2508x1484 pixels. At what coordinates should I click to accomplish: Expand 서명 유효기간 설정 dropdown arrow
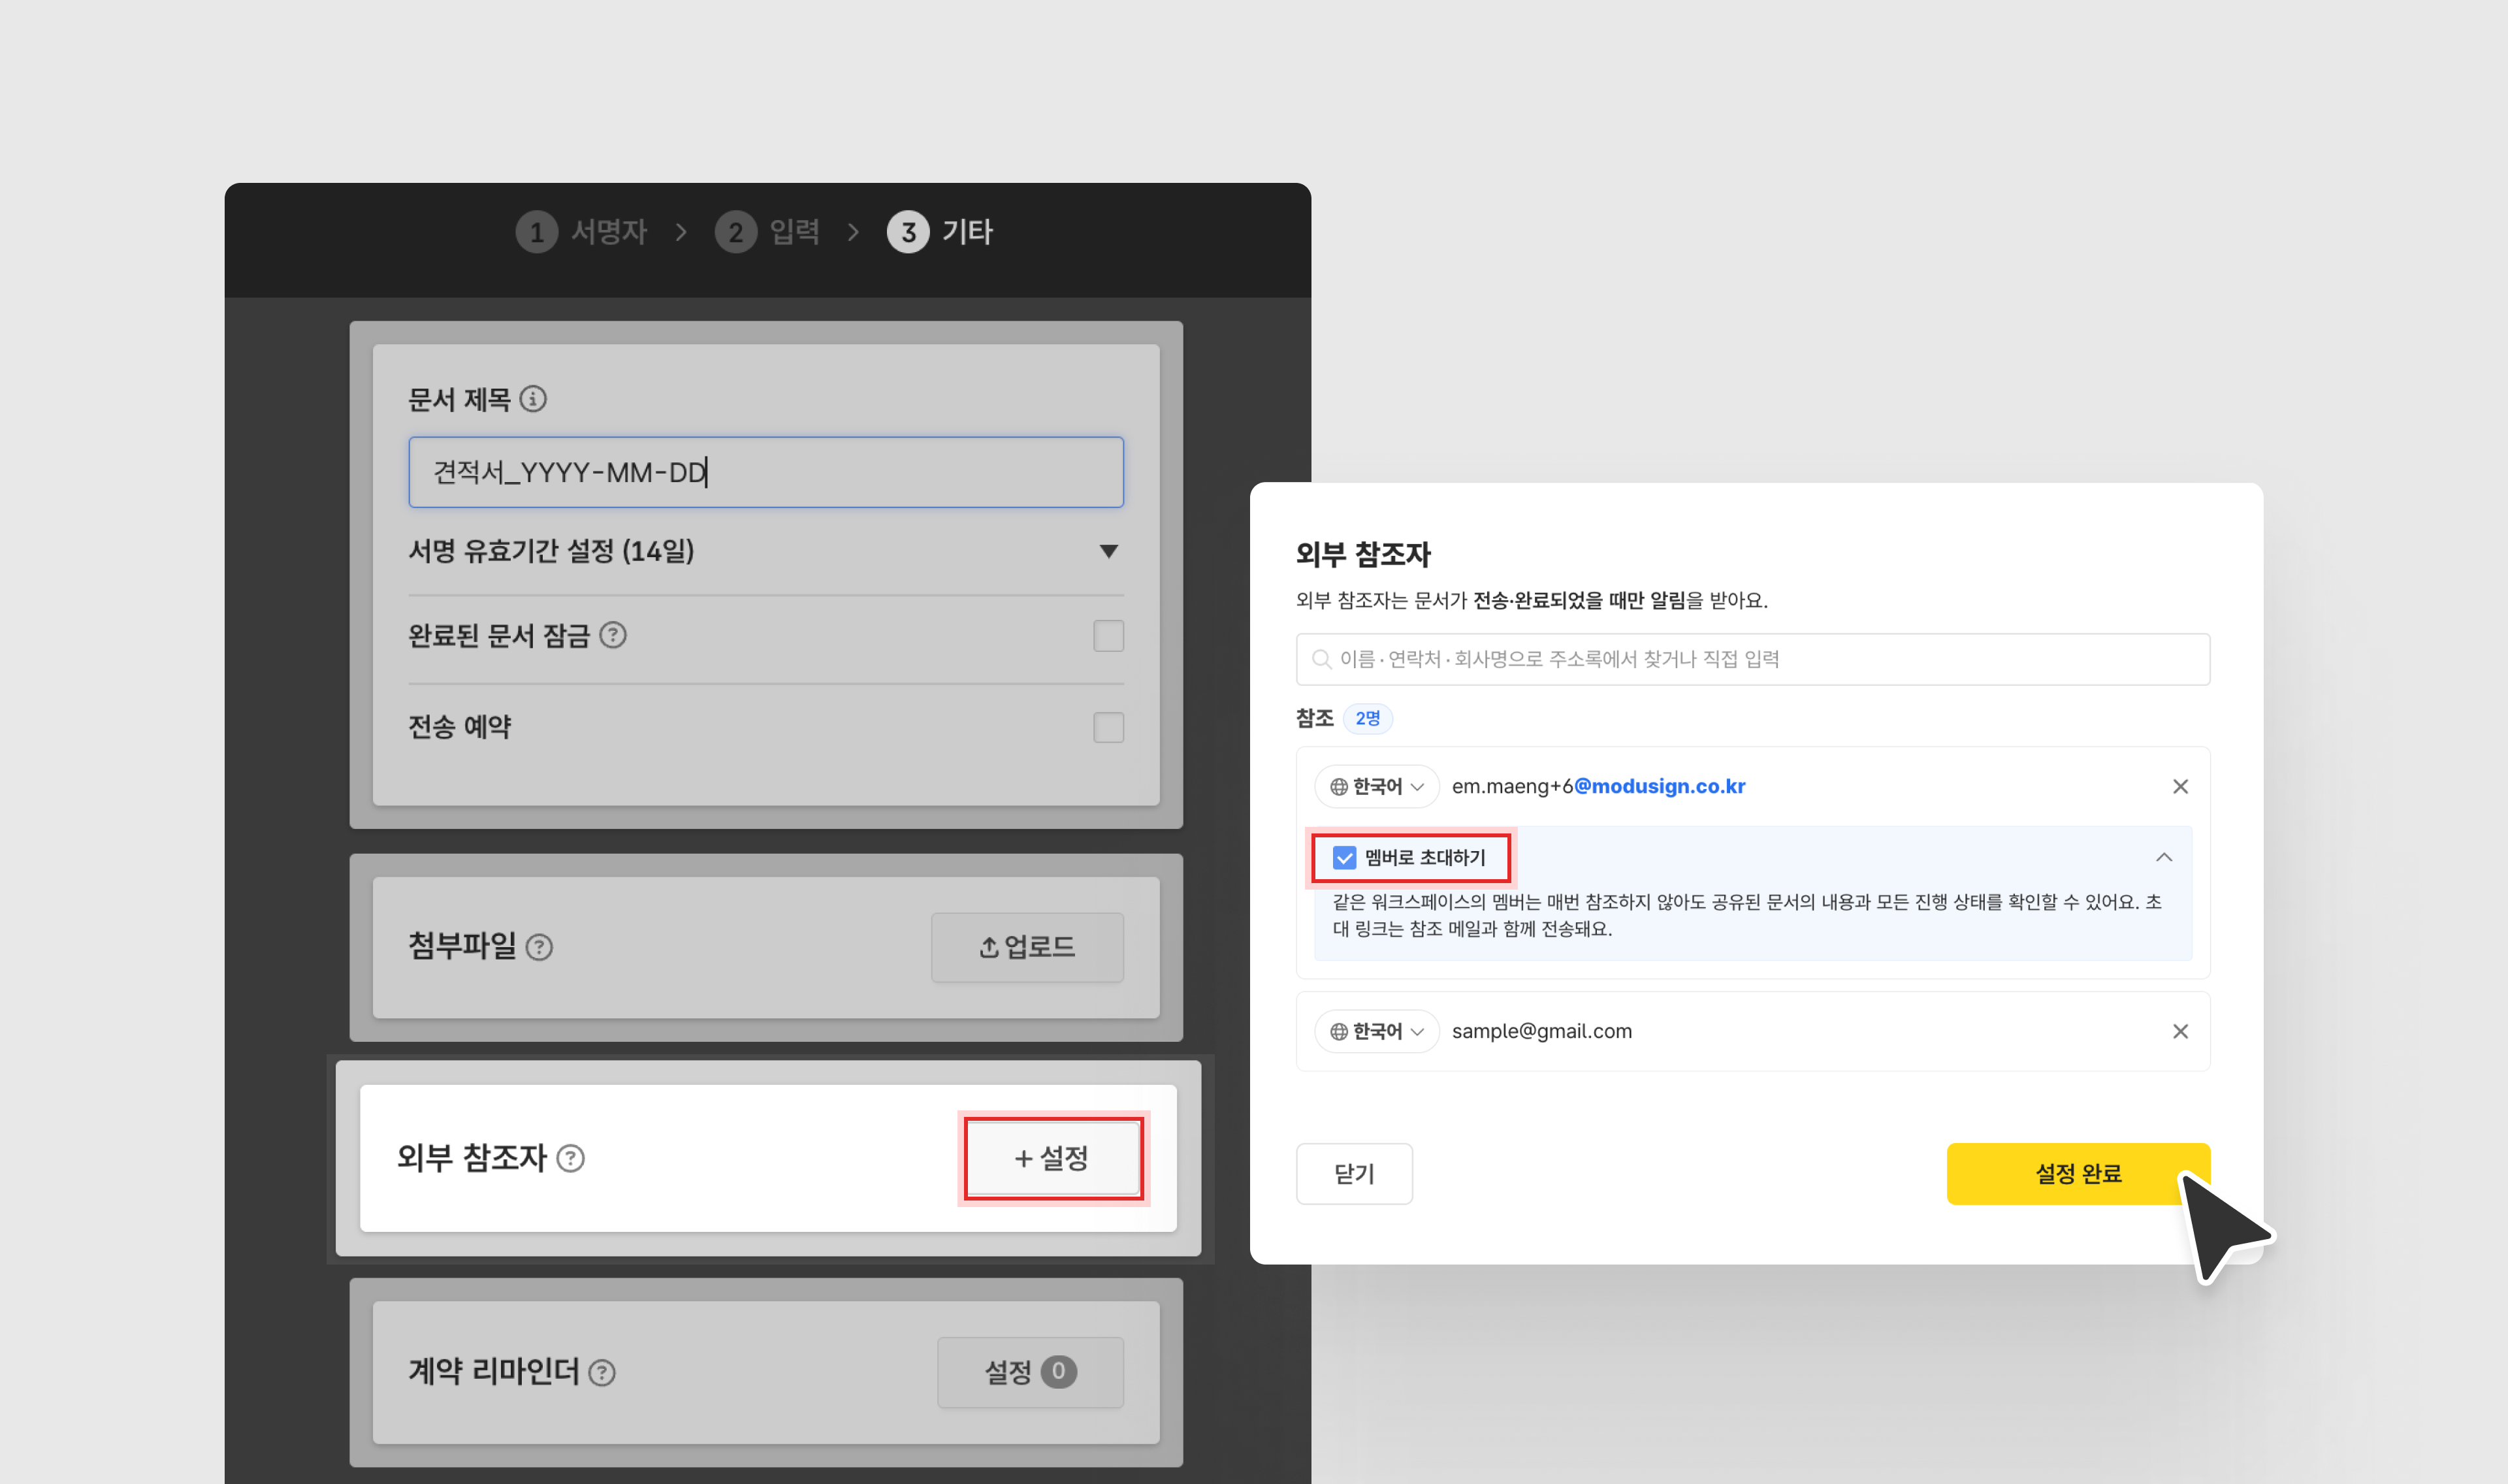(1108, 551)
